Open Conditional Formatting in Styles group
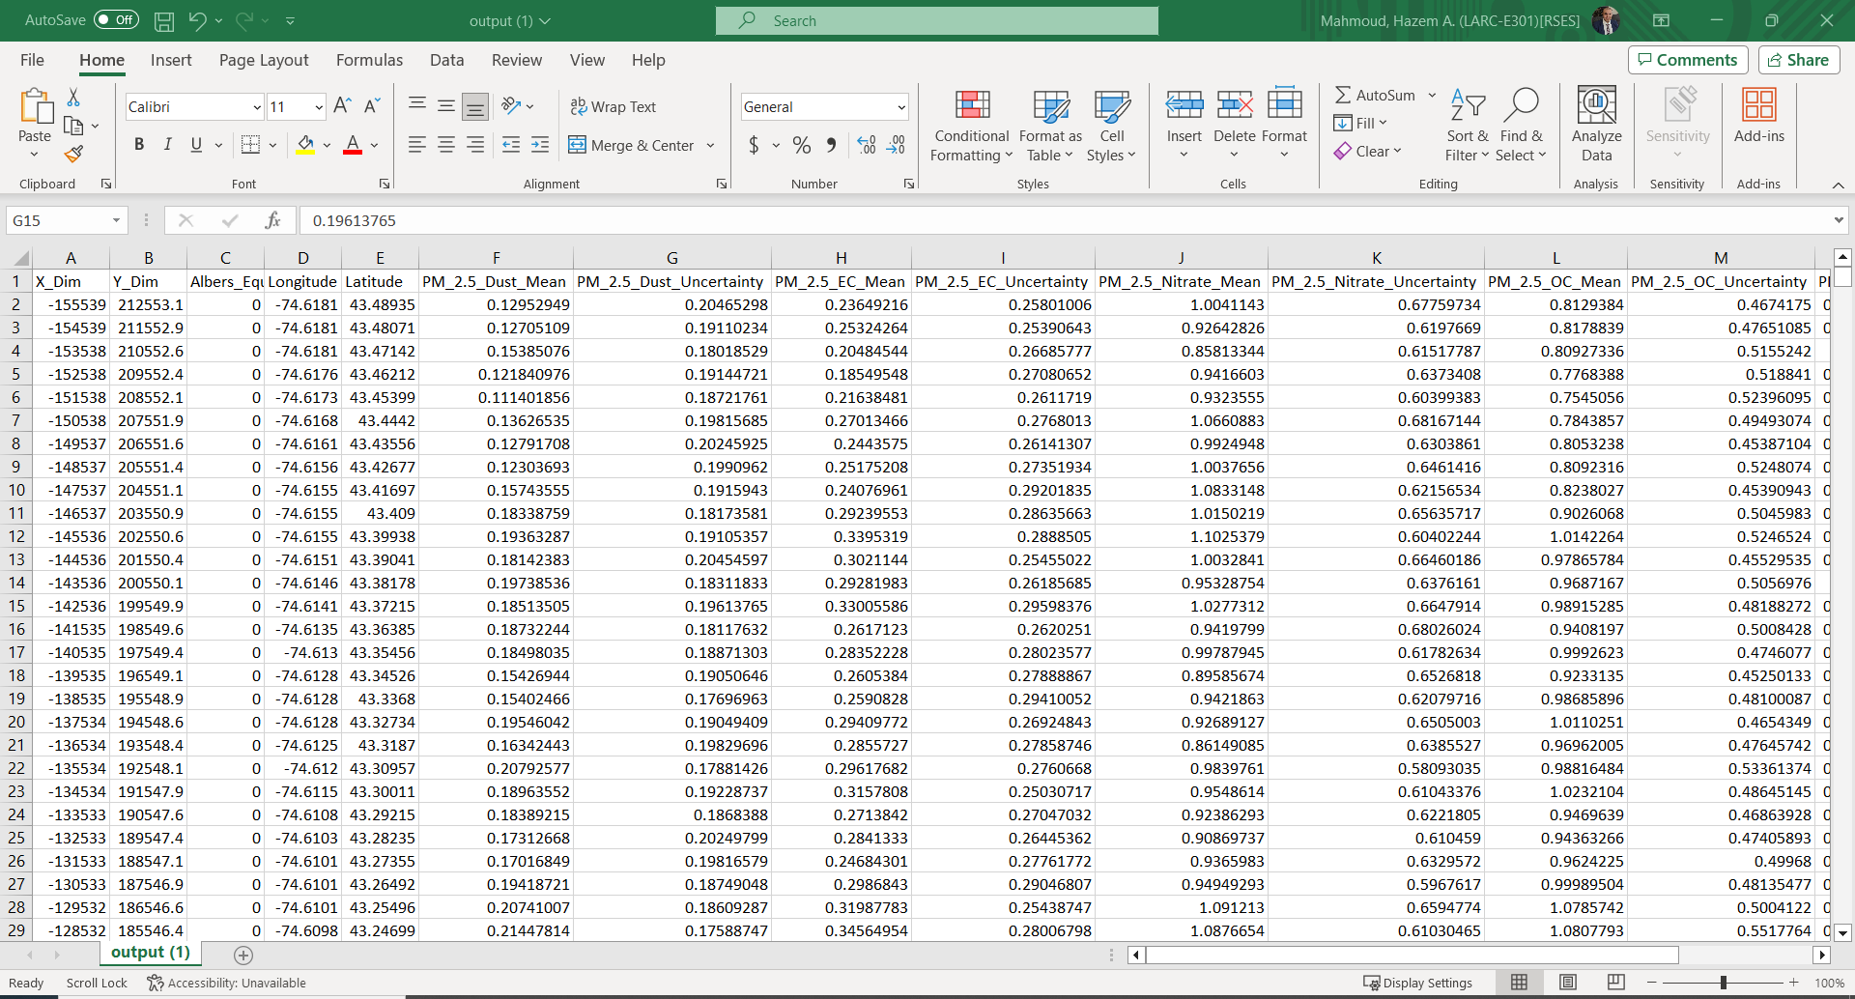 971,126
